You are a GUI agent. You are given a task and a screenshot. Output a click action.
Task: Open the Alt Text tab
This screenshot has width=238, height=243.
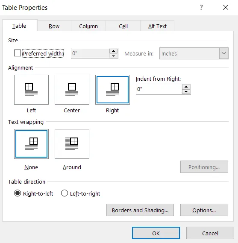pyautogui.click(x=157, y=26)
